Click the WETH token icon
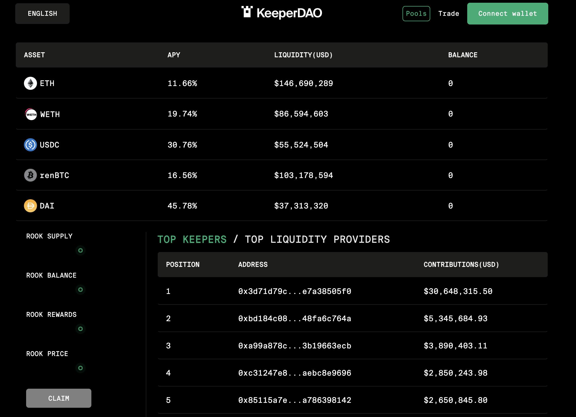This screenshot has height=417, width=576. click(x=31, y=114)
